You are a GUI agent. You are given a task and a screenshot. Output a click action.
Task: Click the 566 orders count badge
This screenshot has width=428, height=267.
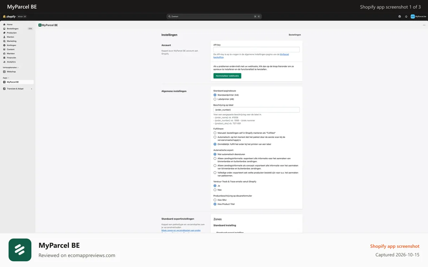point(30,28)
